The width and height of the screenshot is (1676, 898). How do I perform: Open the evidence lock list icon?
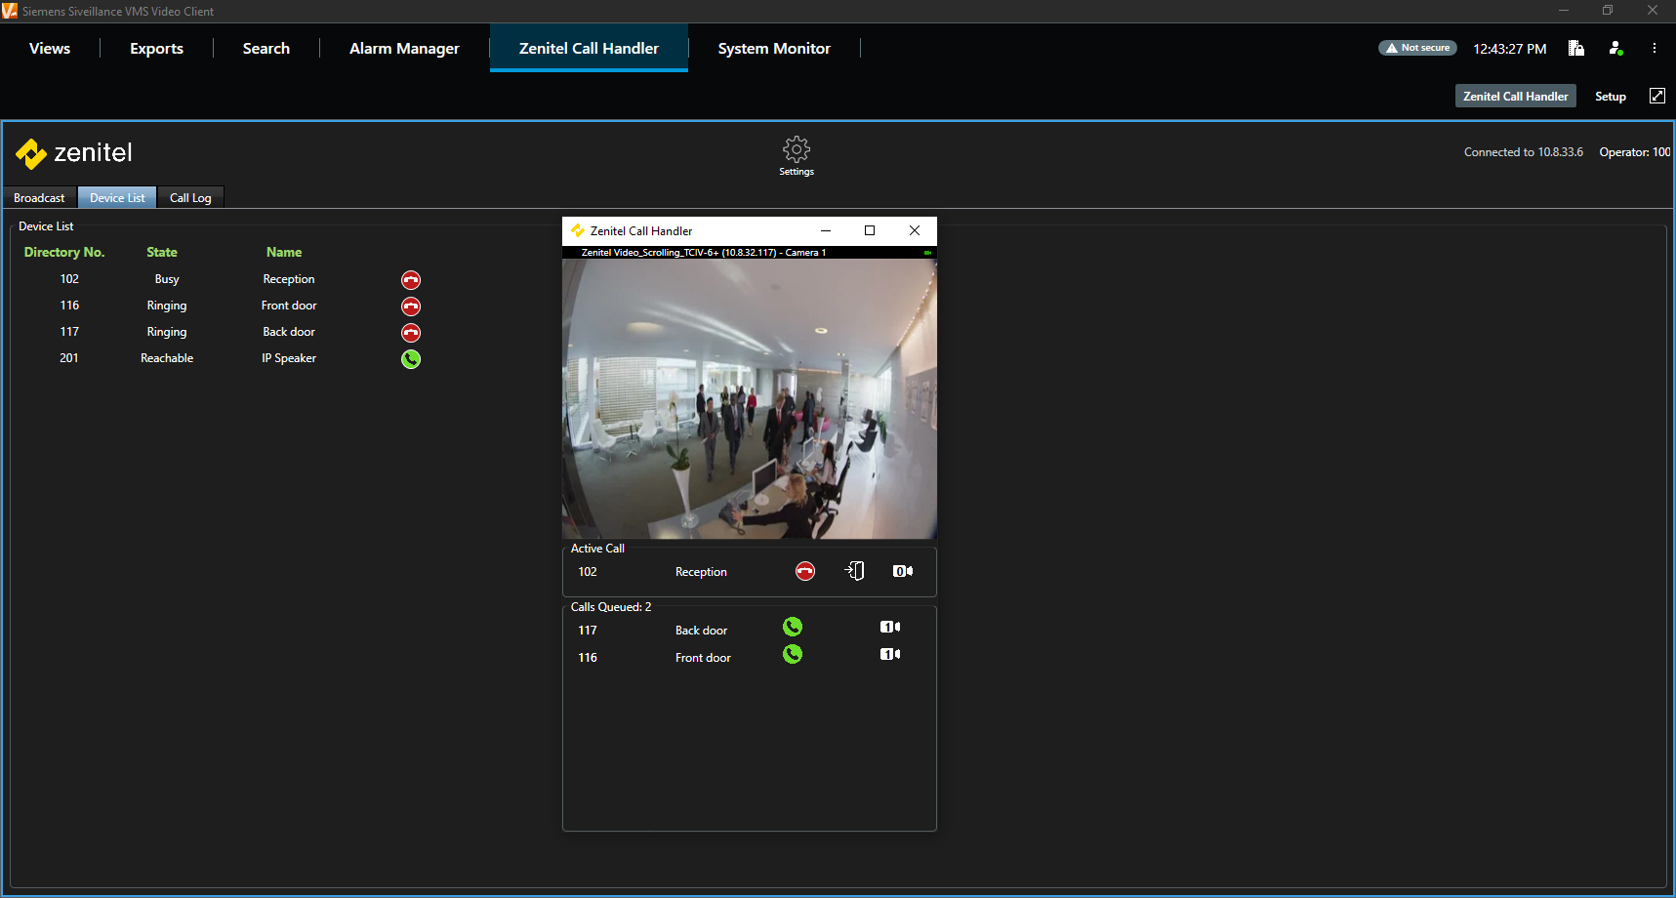1575,48
